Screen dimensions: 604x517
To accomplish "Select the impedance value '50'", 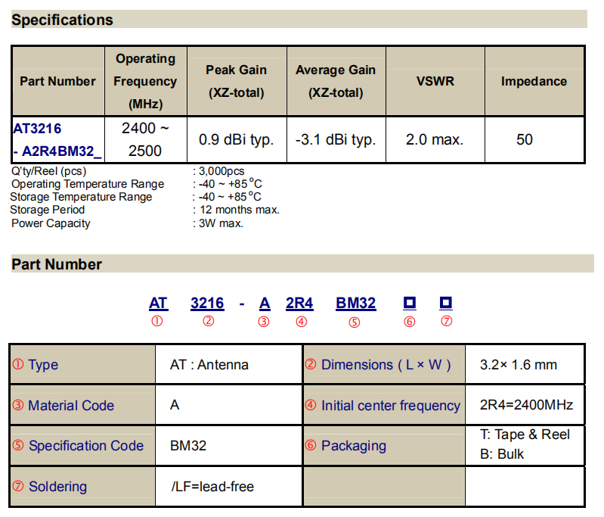I will [x=525, y=140].
